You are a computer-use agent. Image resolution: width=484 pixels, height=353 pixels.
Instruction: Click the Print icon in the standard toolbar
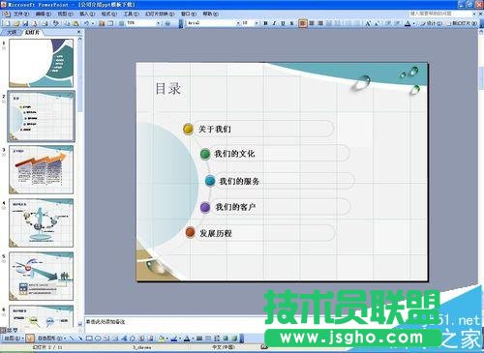point(45,23)
